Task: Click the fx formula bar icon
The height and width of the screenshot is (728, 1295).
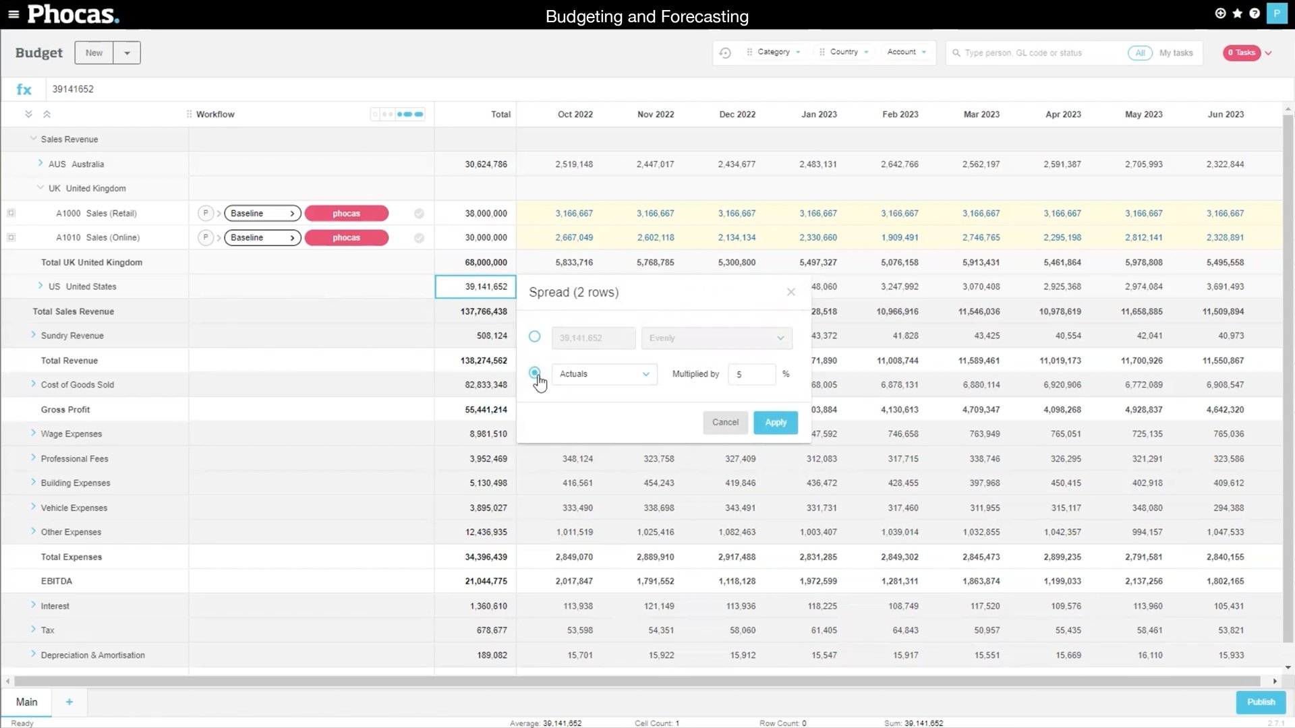Action: [x=24, y=89]
